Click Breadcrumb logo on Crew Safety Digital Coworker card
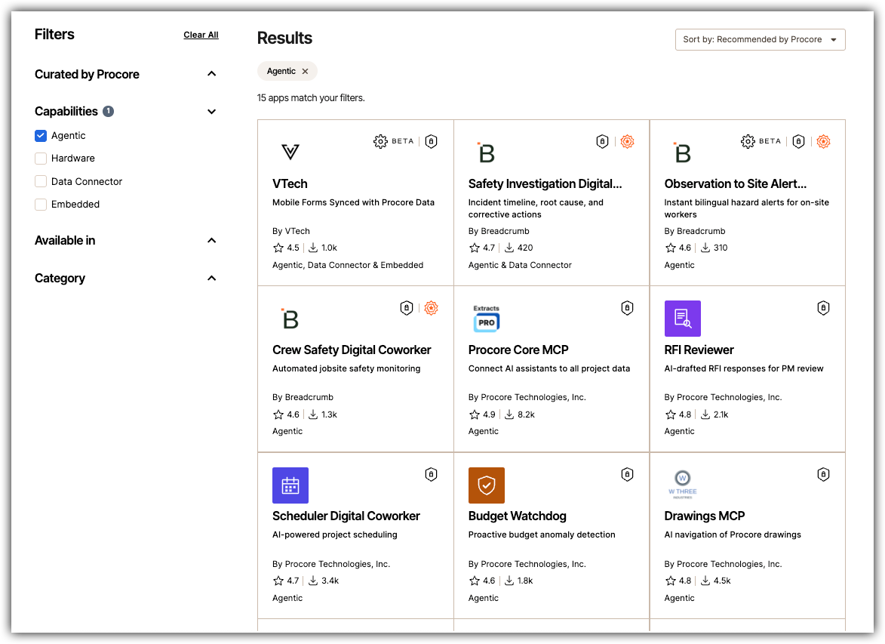 tap(290, 319)
